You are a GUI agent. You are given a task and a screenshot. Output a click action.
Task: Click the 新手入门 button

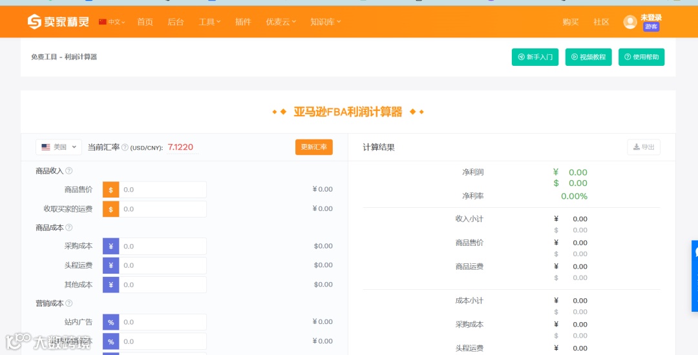click(535, 57)
